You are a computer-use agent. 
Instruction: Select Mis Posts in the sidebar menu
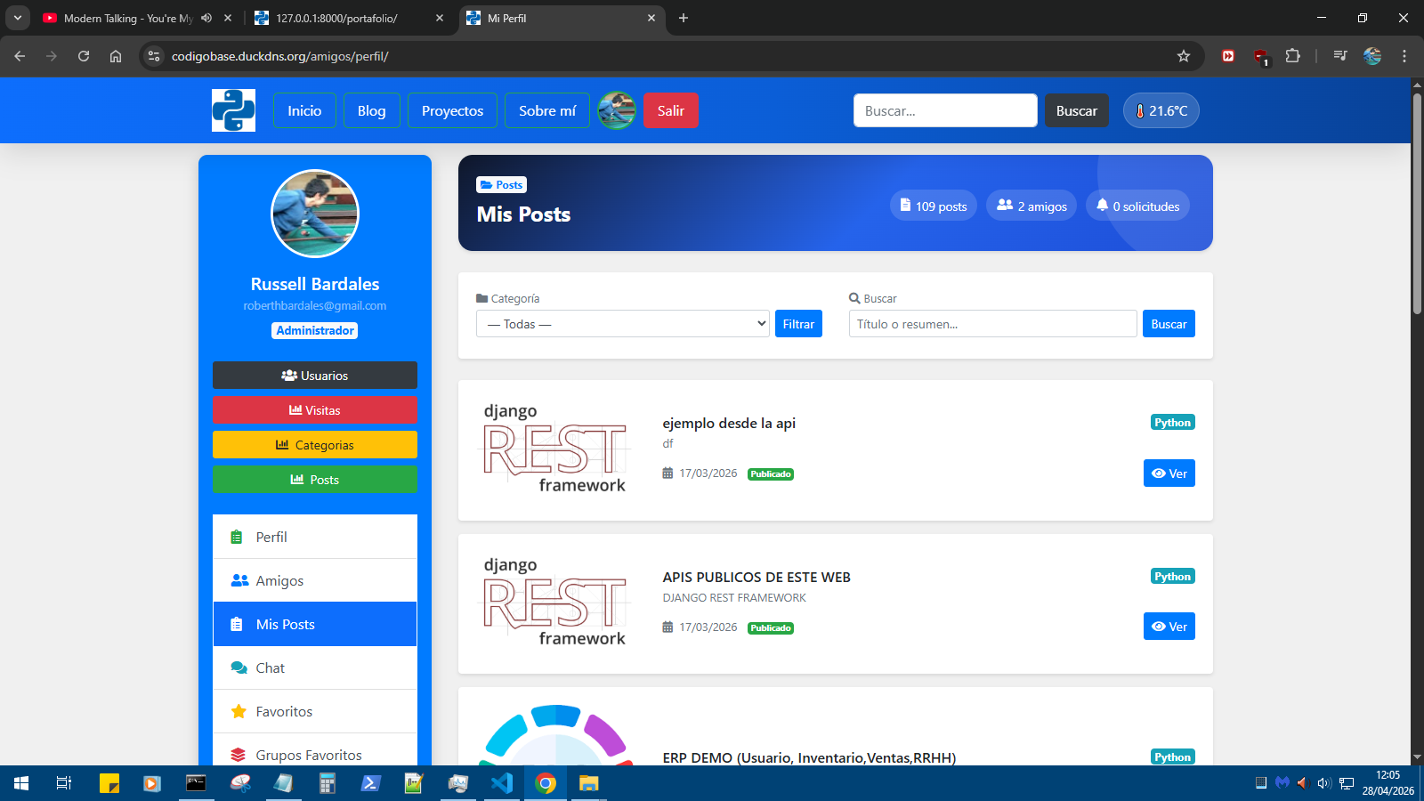(315, 624)
